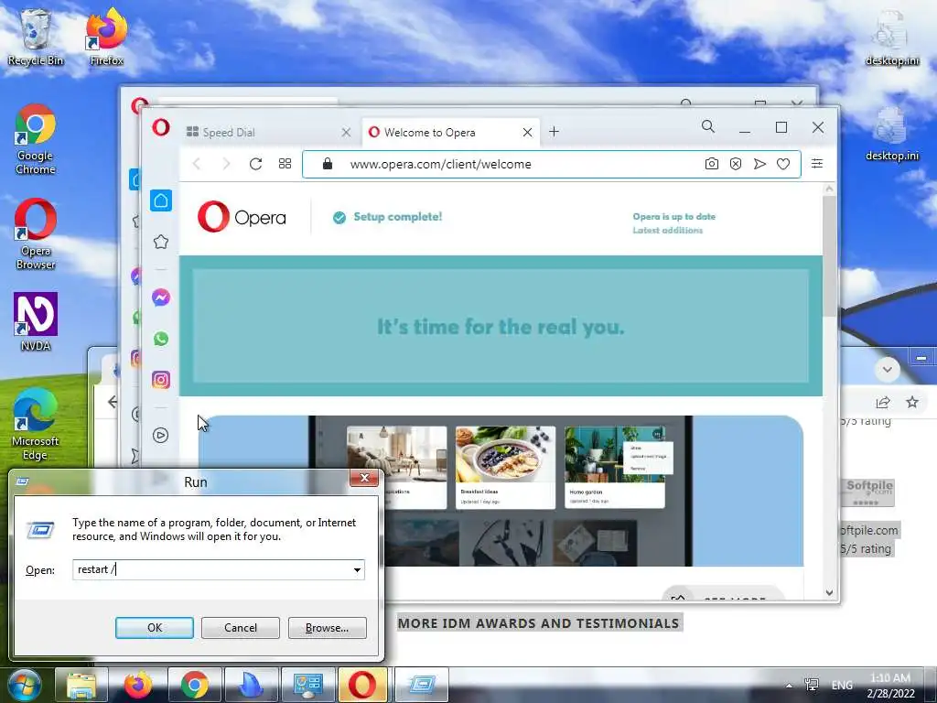Switch to Opera in the taskbar

pyautogui.click(x=362, y=685)
